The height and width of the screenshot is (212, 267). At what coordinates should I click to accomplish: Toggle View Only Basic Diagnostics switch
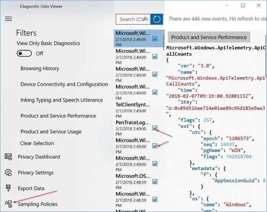tap(24, 53)
